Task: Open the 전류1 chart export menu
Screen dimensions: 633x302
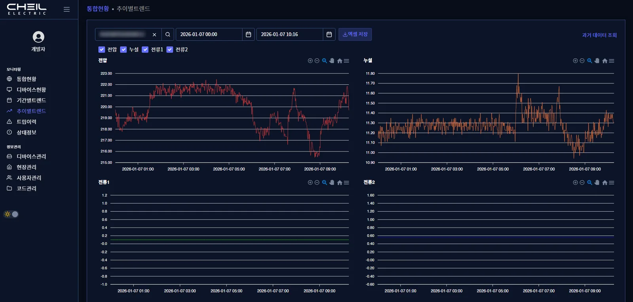Action: click(347, 182)
